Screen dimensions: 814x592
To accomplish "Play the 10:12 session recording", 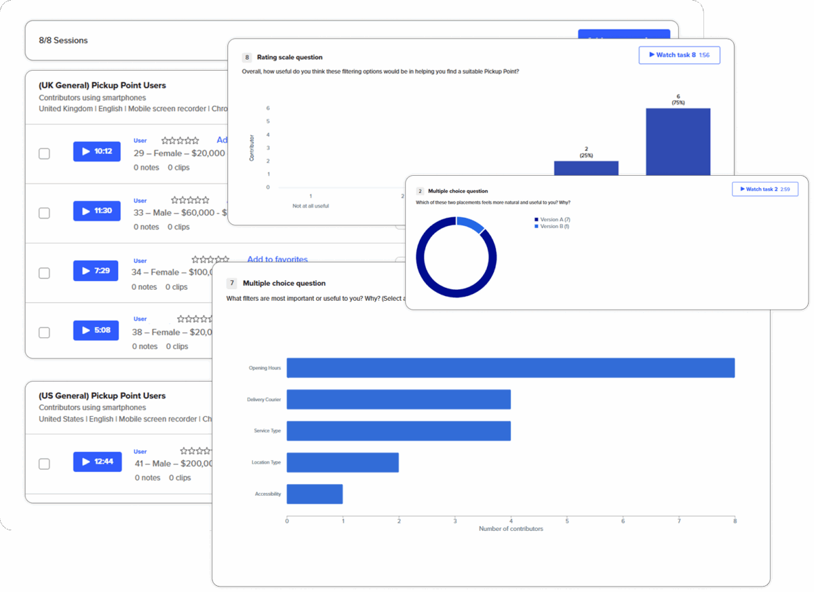I will (x=96, y=151).
